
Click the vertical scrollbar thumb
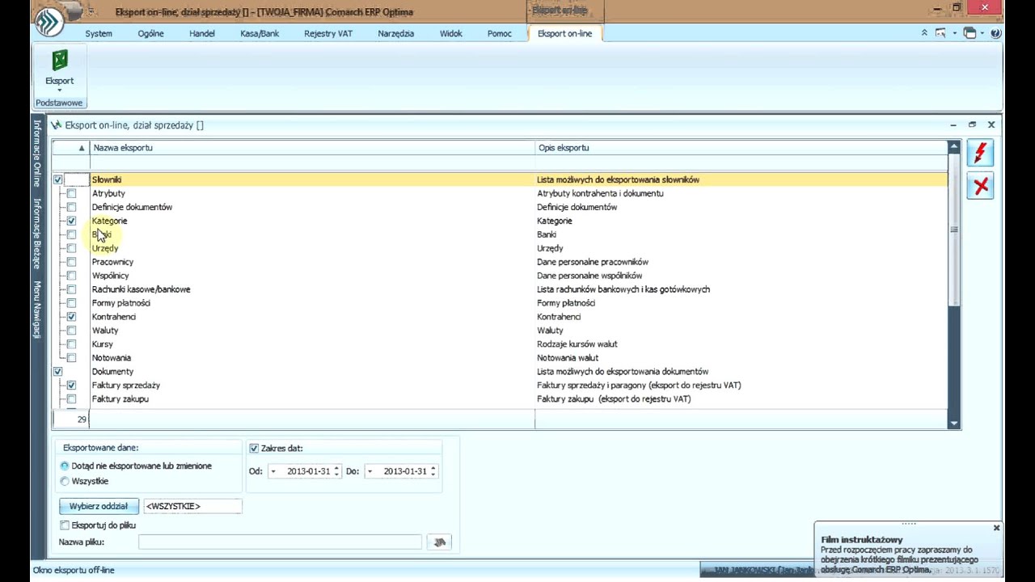coord(954,230)
